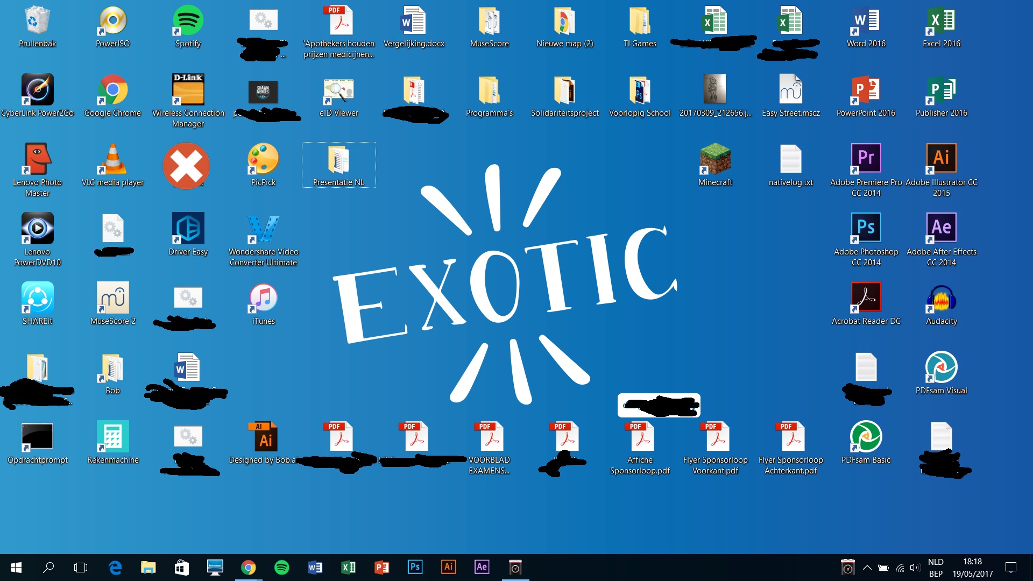Select the Audacity desktop shortcut
The width and height of the screenshot is (1033, 581).
941,299
